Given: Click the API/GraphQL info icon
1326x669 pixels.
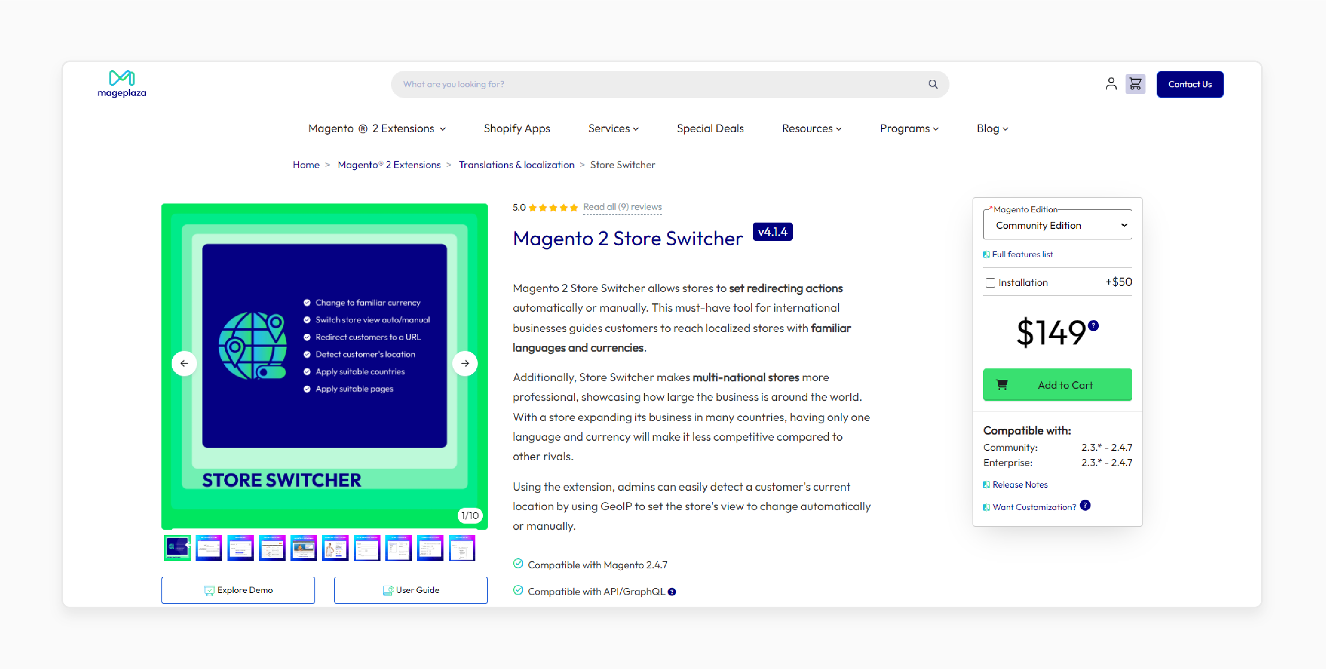Looking at the screenshot, I should click(x=672, y=592).
